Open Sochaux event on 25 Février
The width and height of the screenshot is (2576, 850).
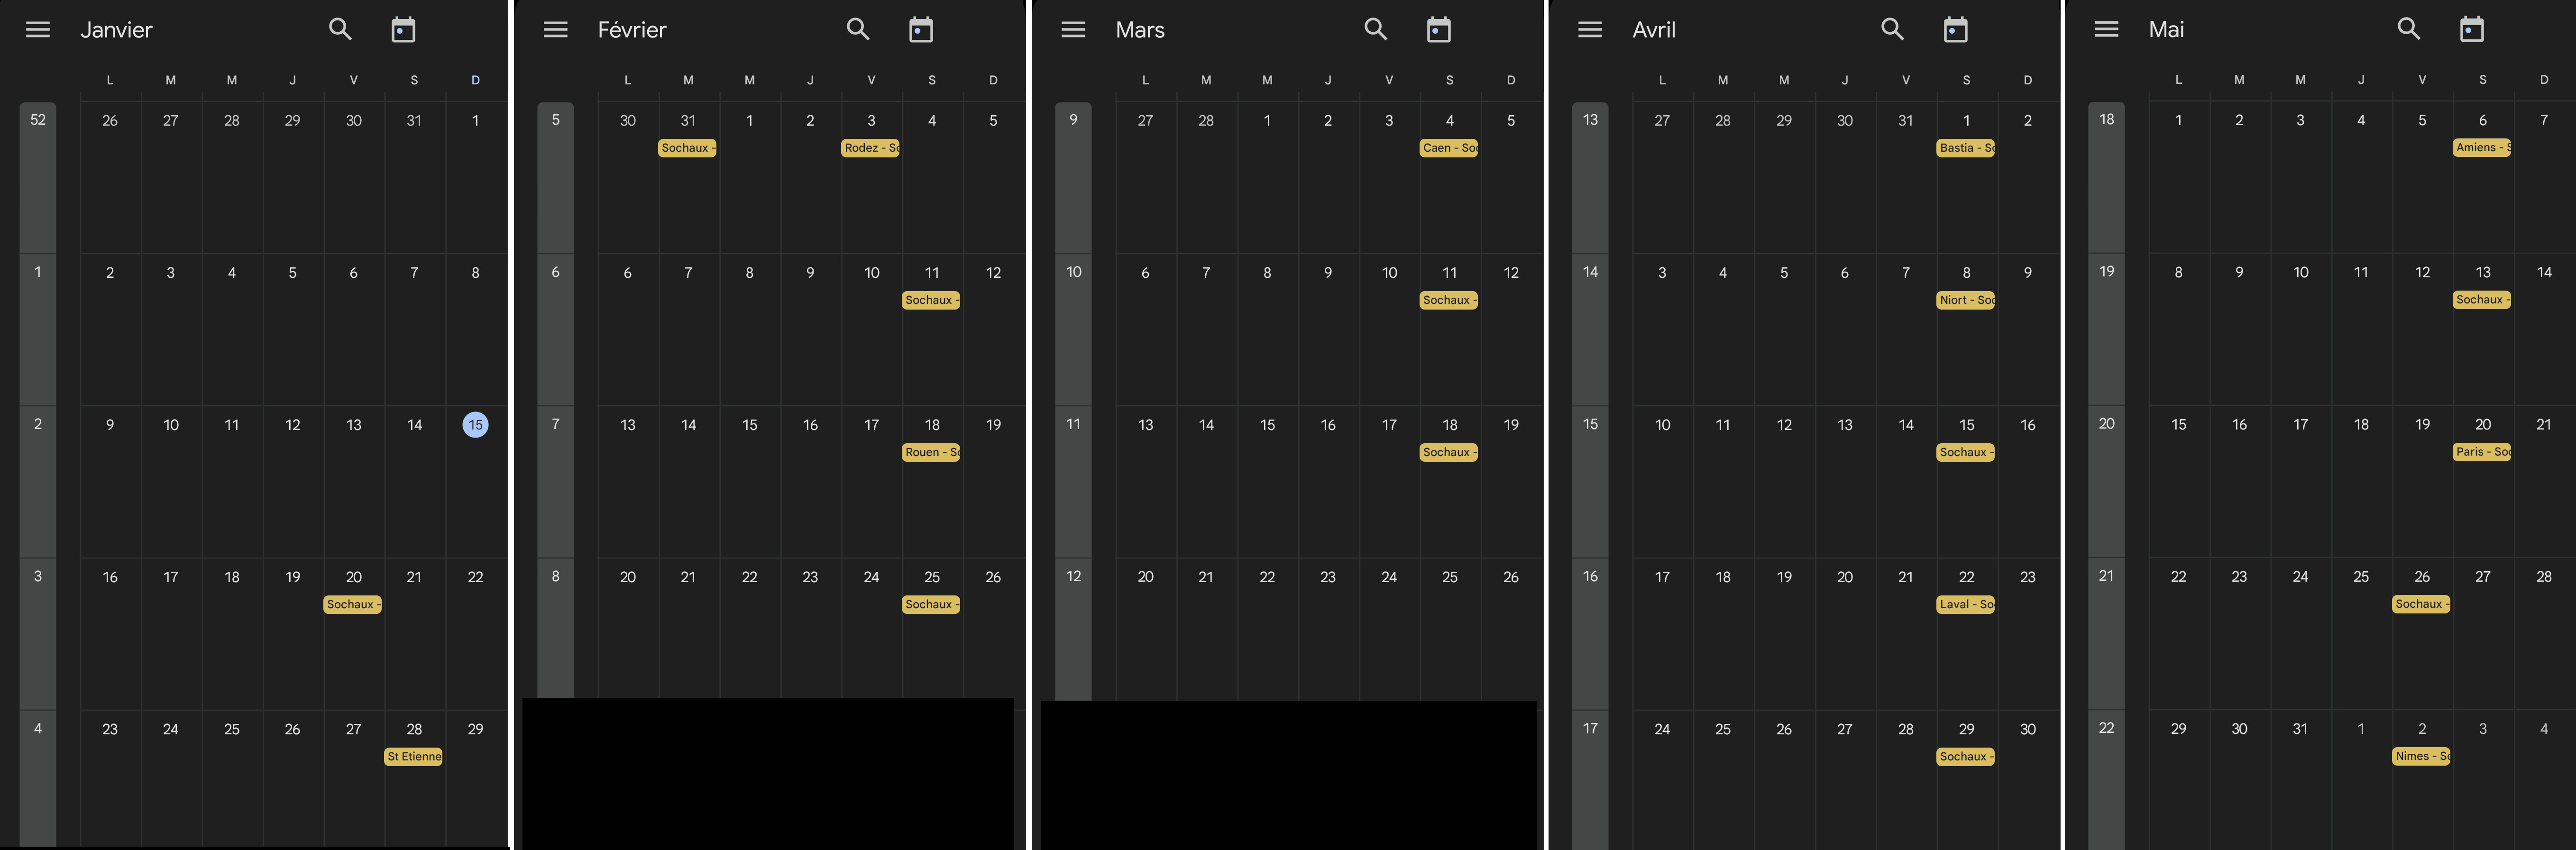pyautogui.click(x=932, y=604)
